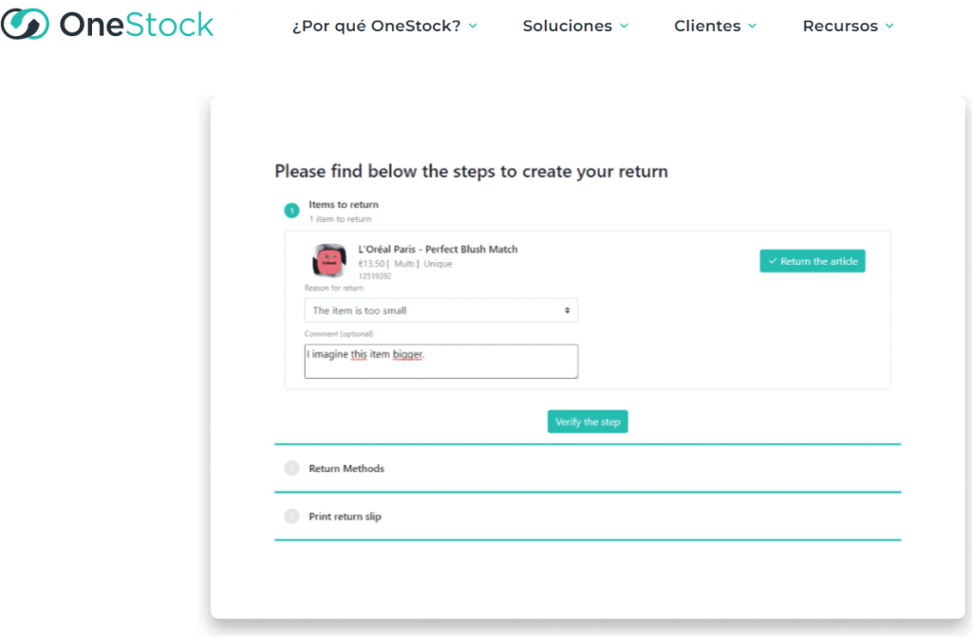Click the chevron arrow next to Clientes
The width and height of the screenshot is (972, 637).
click(752, 26)
